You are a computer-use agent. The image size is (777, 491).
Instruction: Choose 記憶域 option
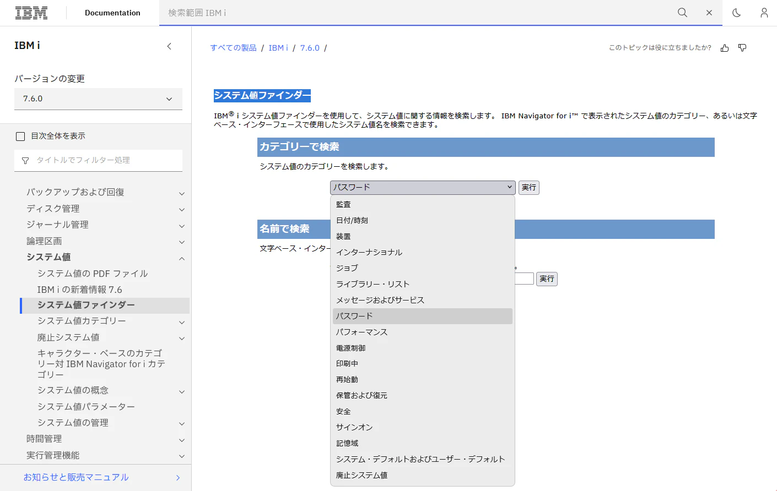coord(423,443)
